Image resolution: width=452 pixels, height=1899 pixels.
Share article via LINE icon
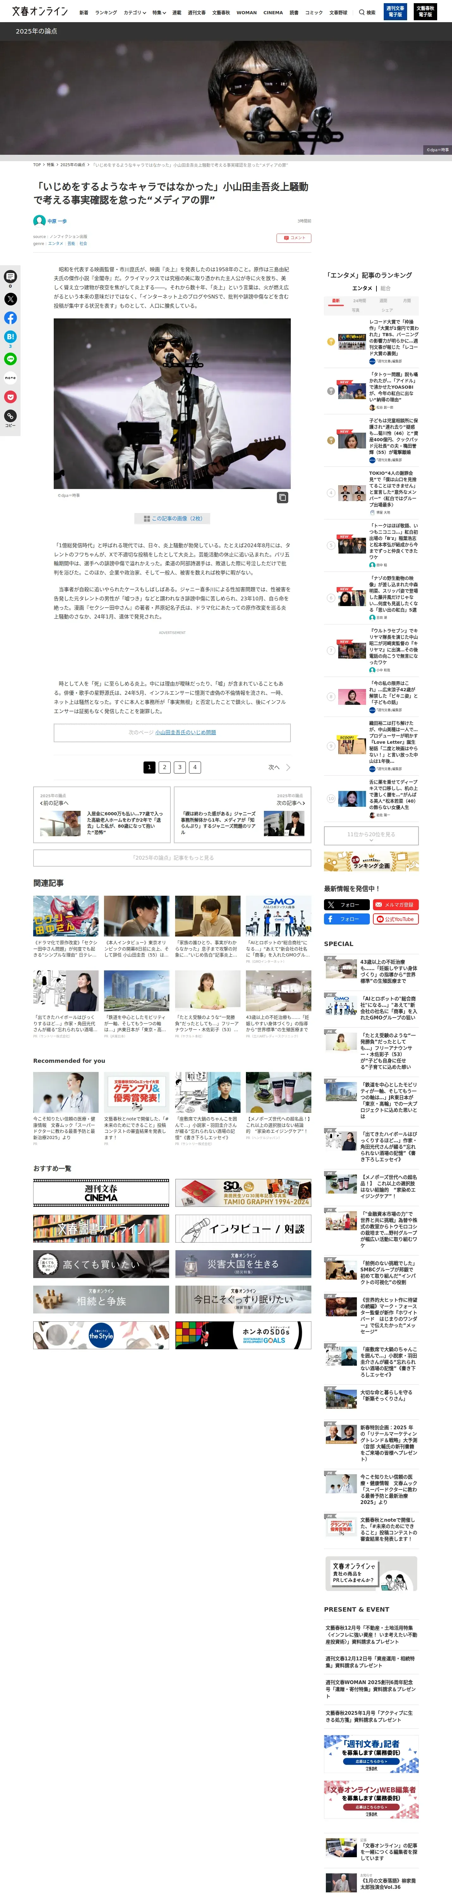(x=10, y=359)
